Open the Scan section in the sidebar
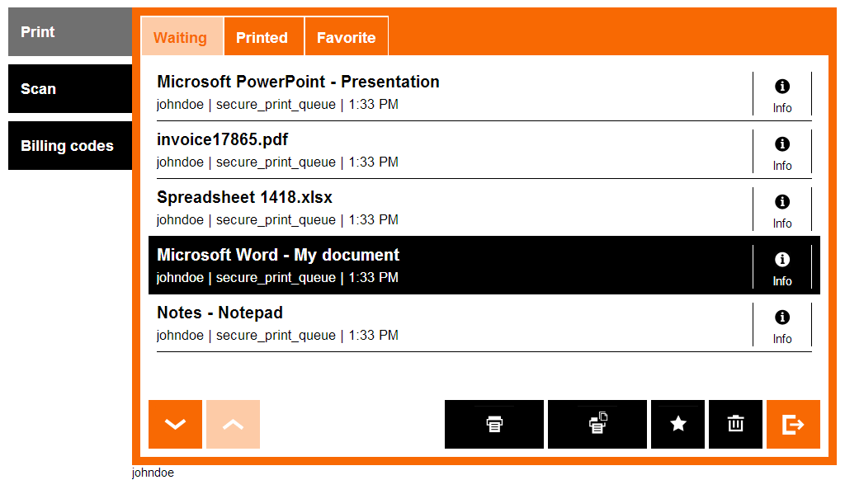This screenshot has width=845, height=494. [x=69, y=89]
